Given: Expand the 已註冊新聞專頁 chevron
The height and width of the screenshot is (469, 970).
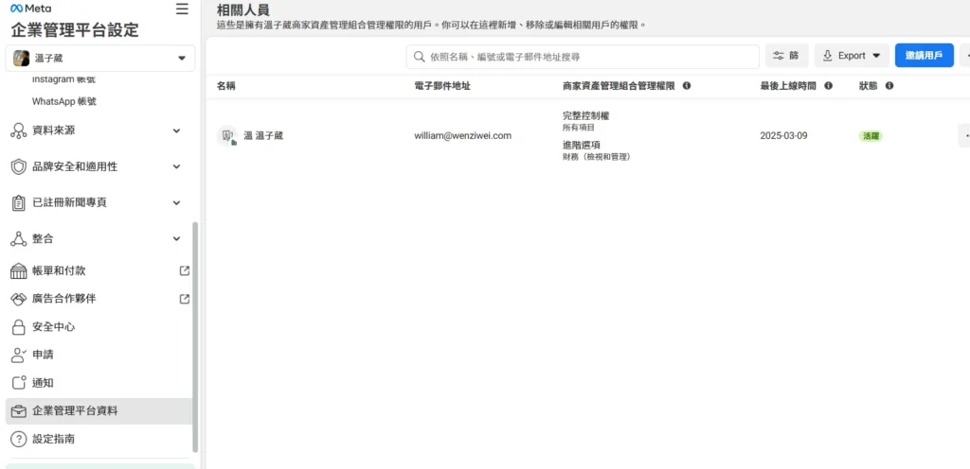Looking at the screenshot, I should coord(176,202).
